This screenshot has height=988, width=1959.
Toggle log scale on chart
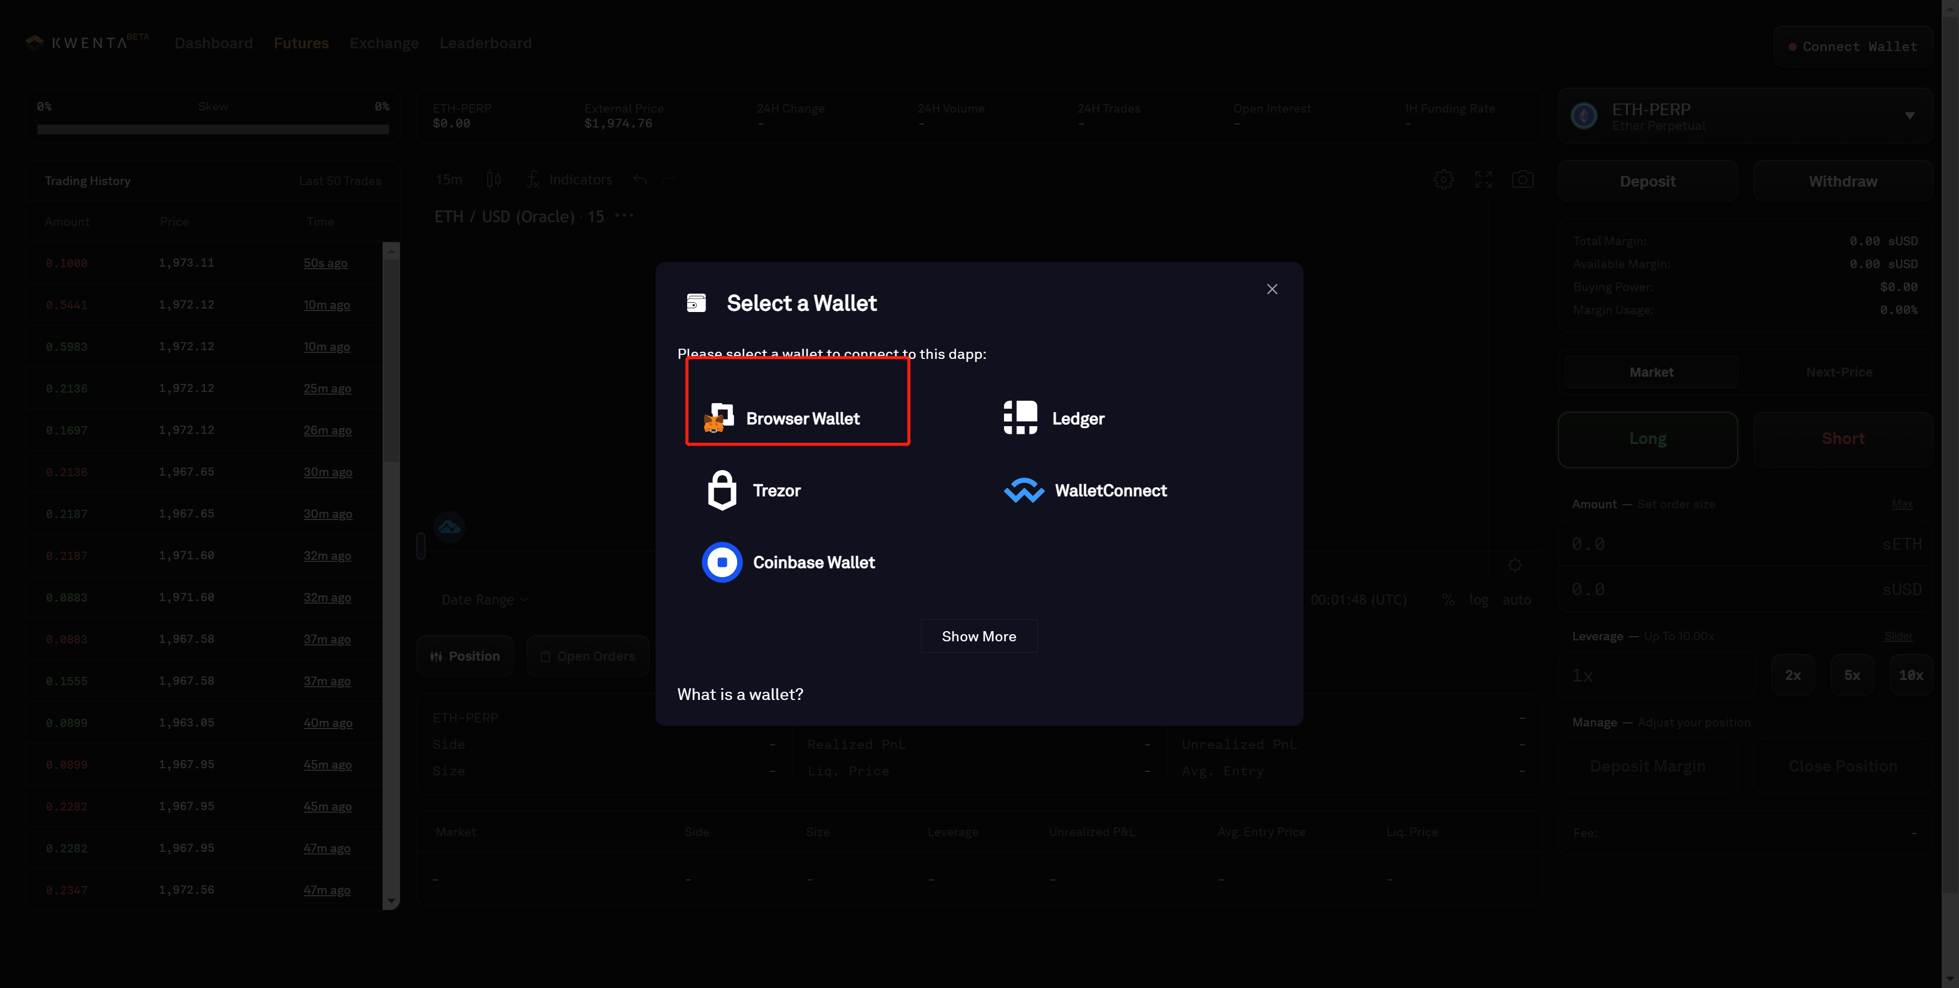click(x=1478, y=600)
